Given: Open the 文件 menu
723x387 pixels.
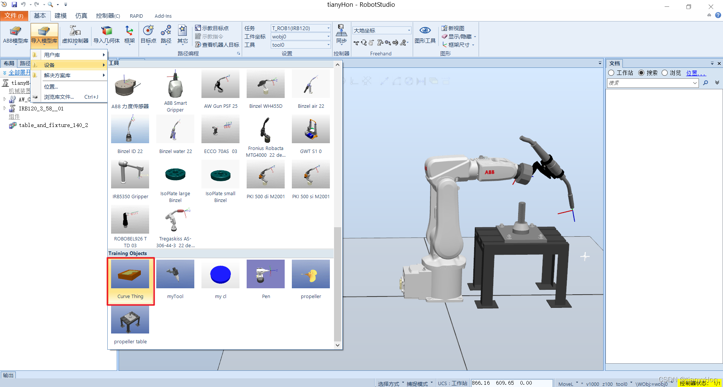Looking at the screenshot, I should click(x=14, y=16).
